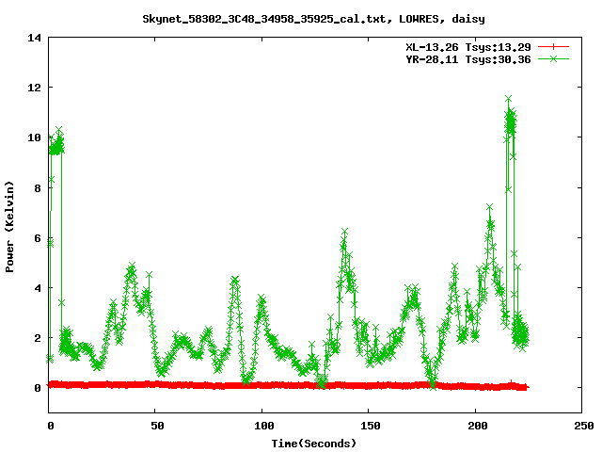Click the y-axis tick label 6
Image resolution: width=602 pixels, height=452 pixels.
click(38, 238)
